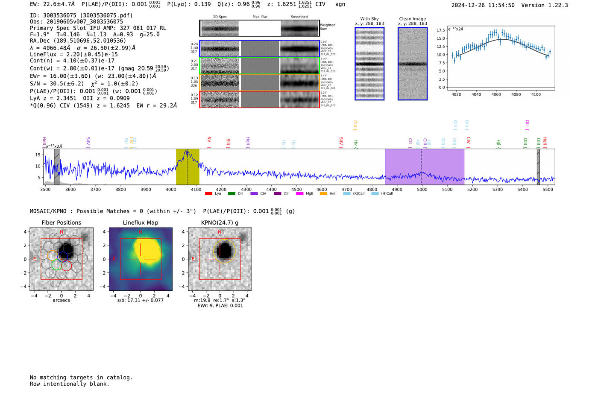
Task: Click the m:19.9 re:1.7" s:1.3" caption
Action: (220, 300)
